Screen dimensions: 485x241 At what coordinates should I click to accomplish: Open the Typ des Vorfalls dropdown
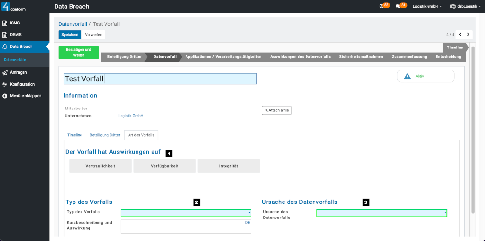tap(186, 213)
